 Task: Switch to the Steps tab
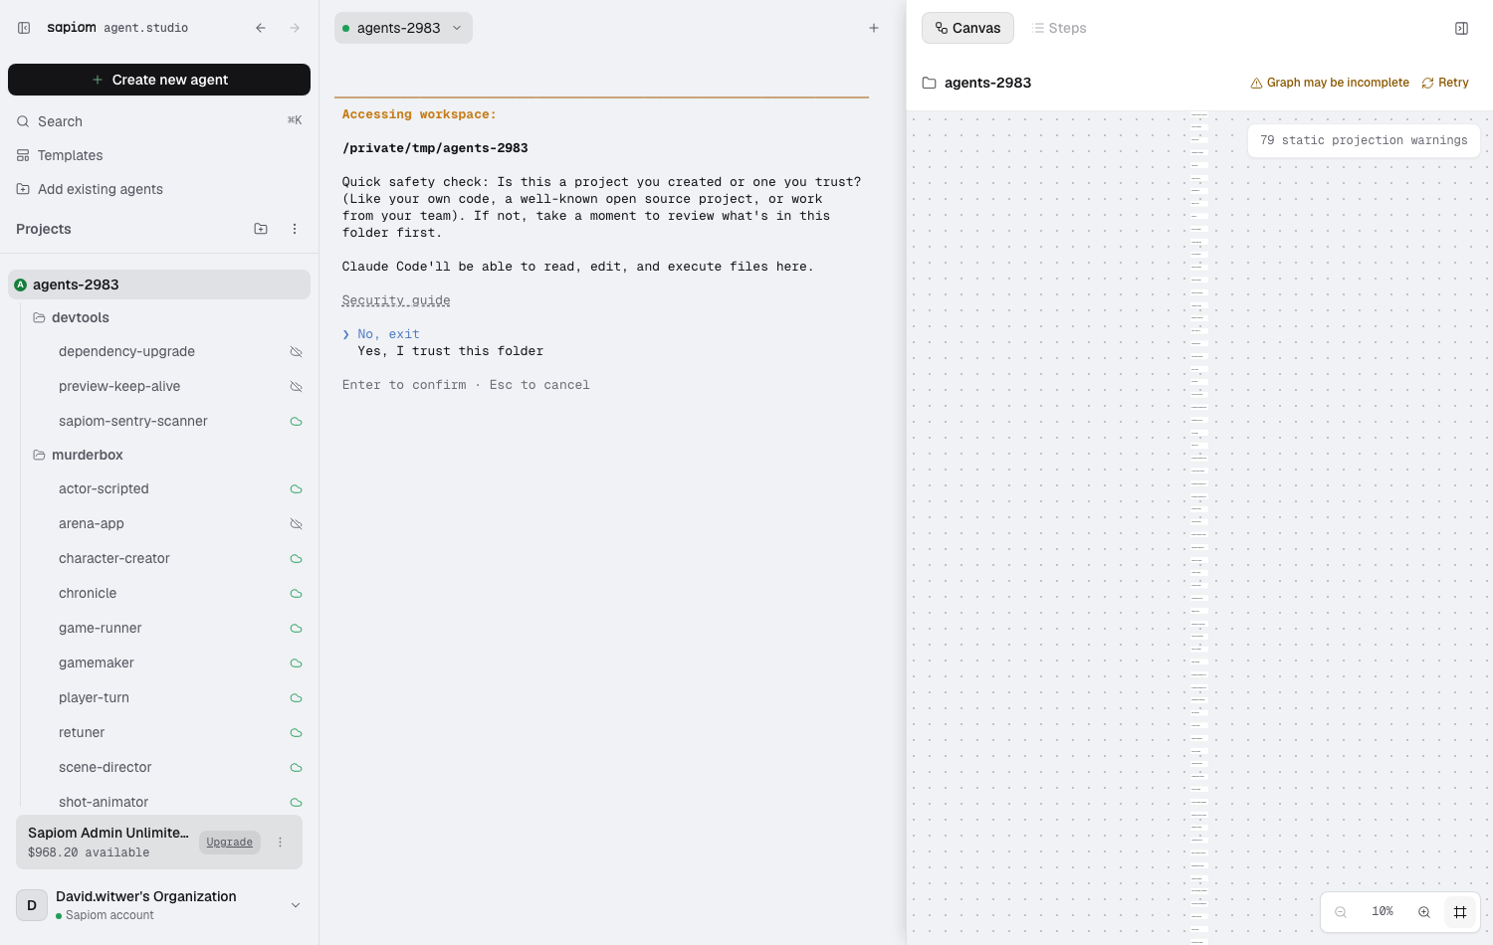(1060, 28)
